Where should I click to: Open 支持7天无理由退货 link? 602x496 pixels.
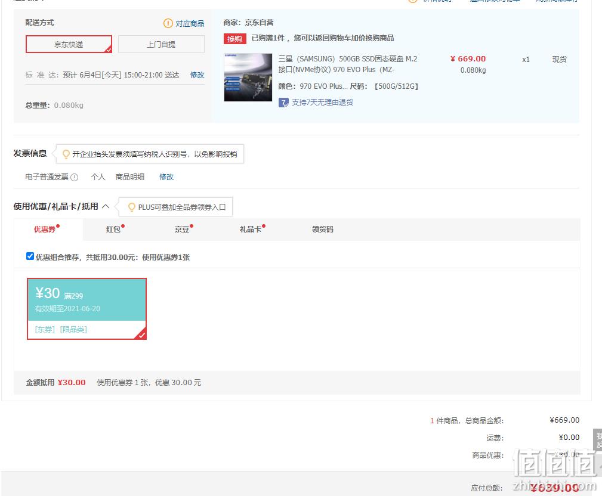[x=323, y=103]
